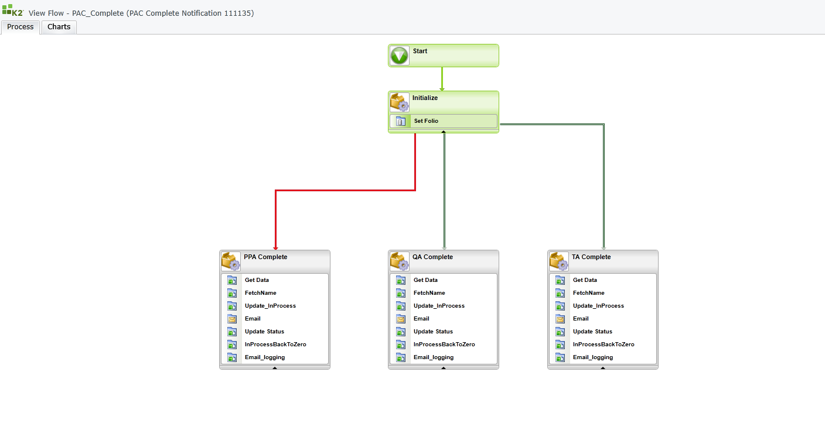Select Update_InProcess text in TA Complete
This screenshot has width=825, height=434.
[x=598, y=306]
